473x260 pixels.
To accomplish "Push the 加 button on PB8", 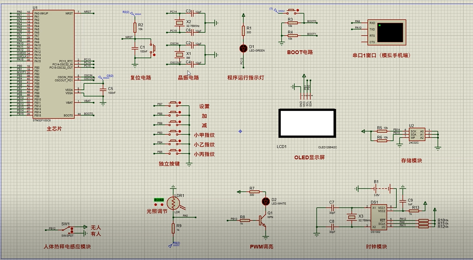I will tap(174, 114).
